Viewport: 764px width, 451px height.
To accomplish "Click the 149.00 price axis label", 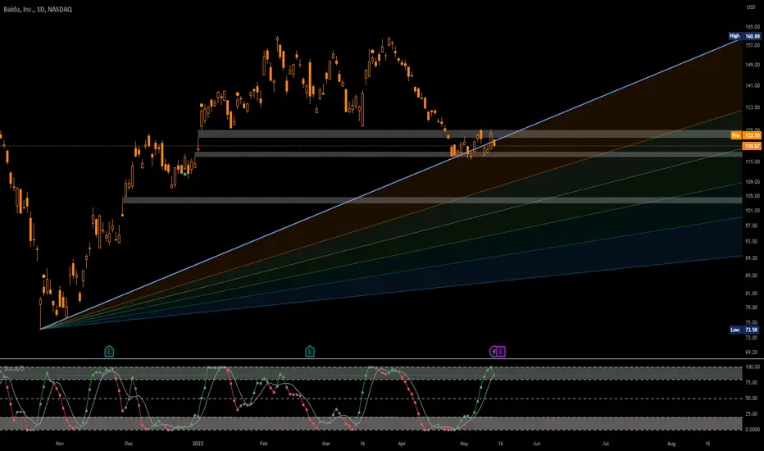I will (x=753, y=65).
